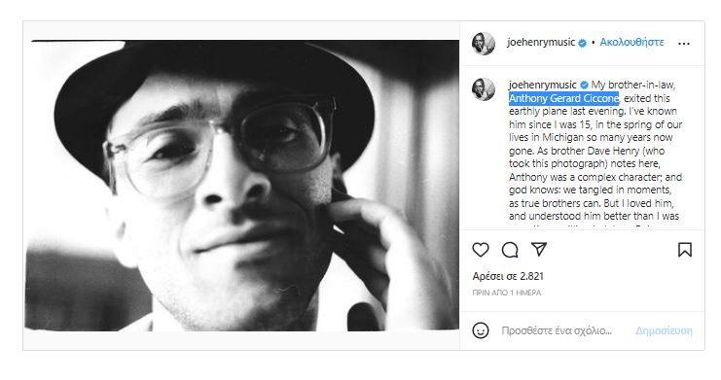Screen dimensions: 721x380
Task: Click the black-and-white portrait photo
Action: point(242,186)
